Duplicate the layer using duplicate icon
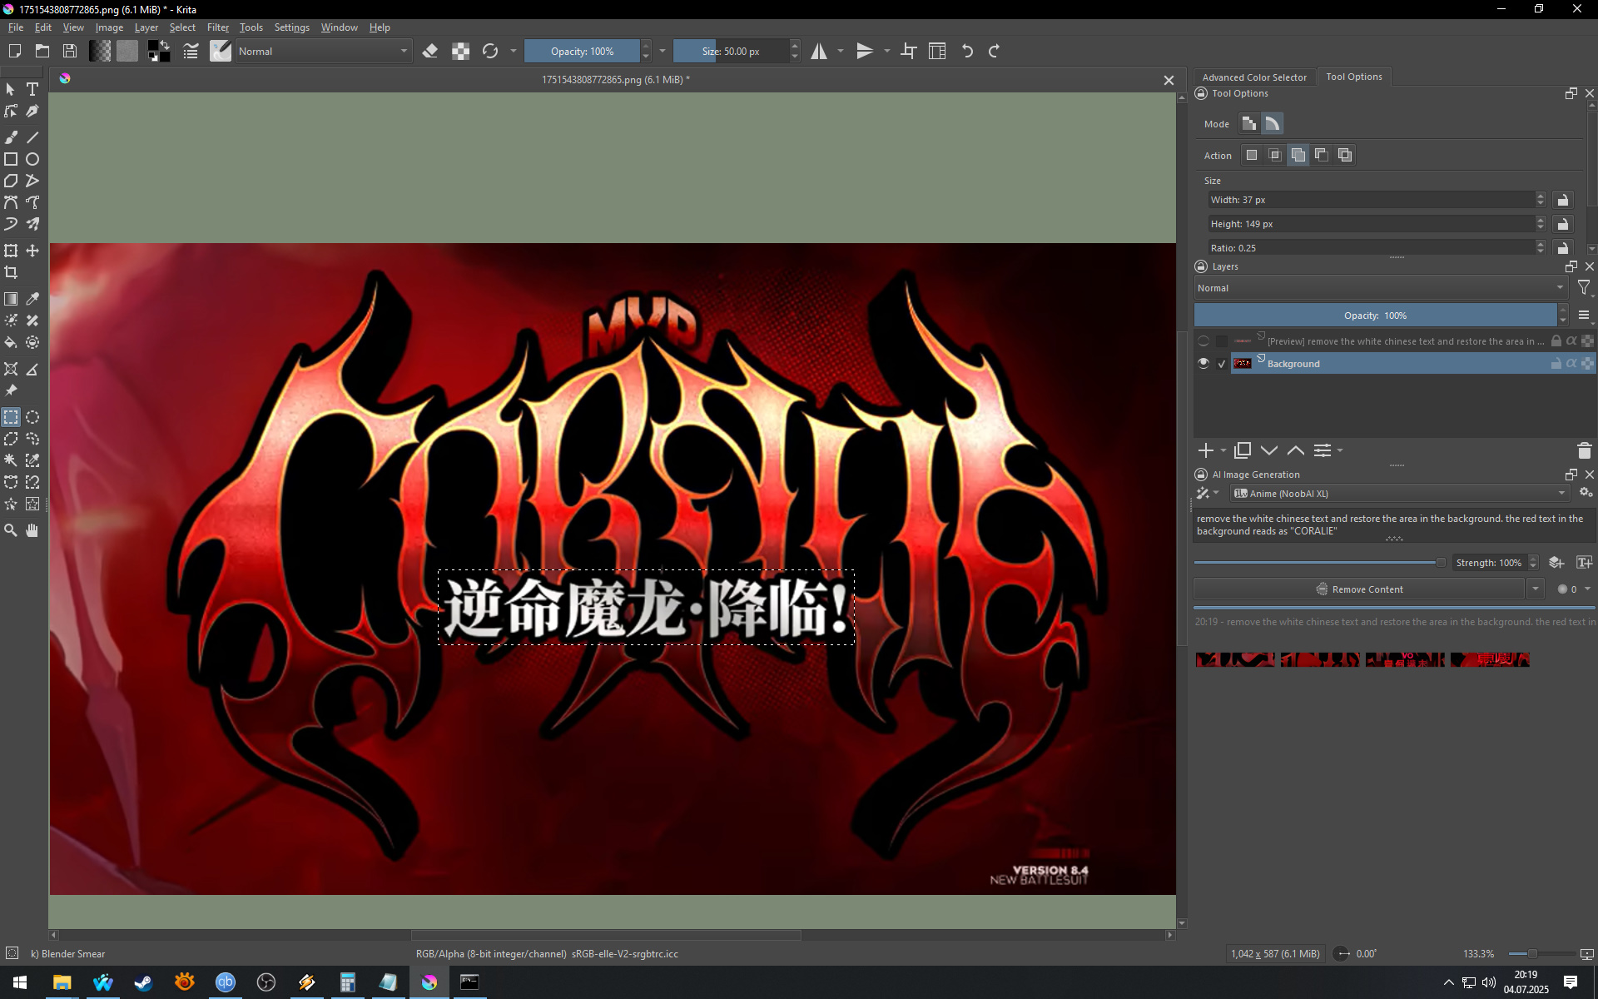1598x999 pixels. point(1243,450)
